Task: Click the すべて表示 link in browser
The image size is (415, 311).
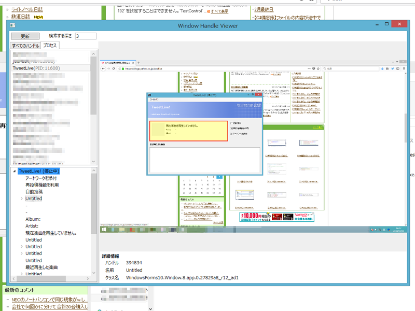Action: [x=219, y=11]
